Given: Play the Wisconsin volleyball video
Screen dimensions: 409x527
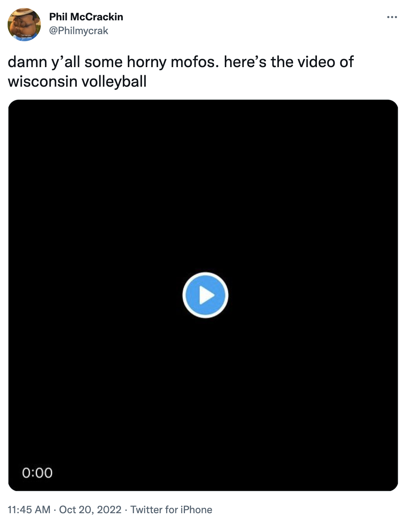Looking at the screenshot, I should 205,295.
